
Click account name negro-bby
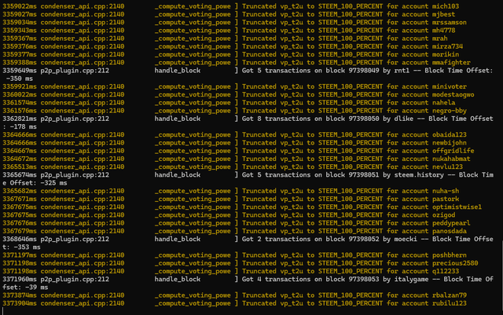449,110
